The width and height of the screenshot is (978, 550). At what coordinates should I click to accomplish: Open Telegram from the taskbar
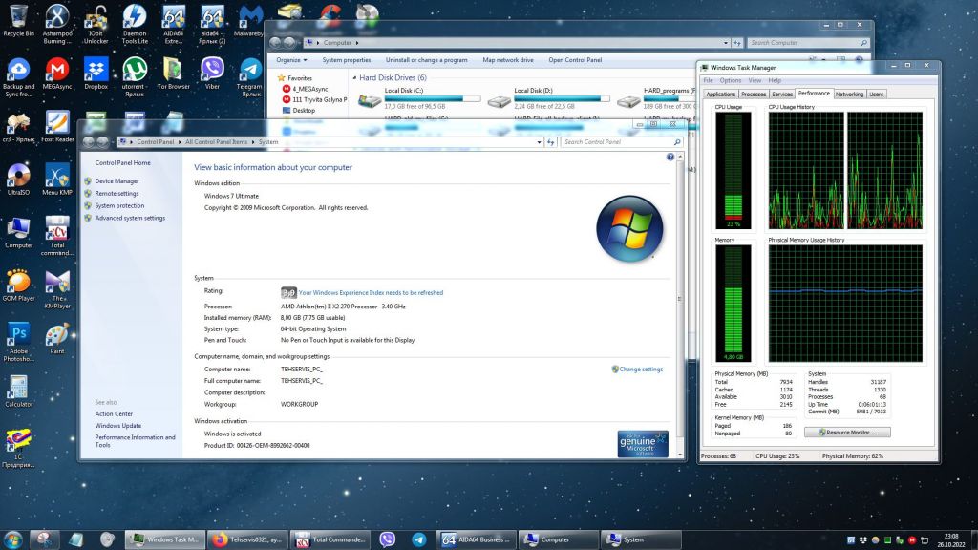pyautogui.click(x=419, y=539)
